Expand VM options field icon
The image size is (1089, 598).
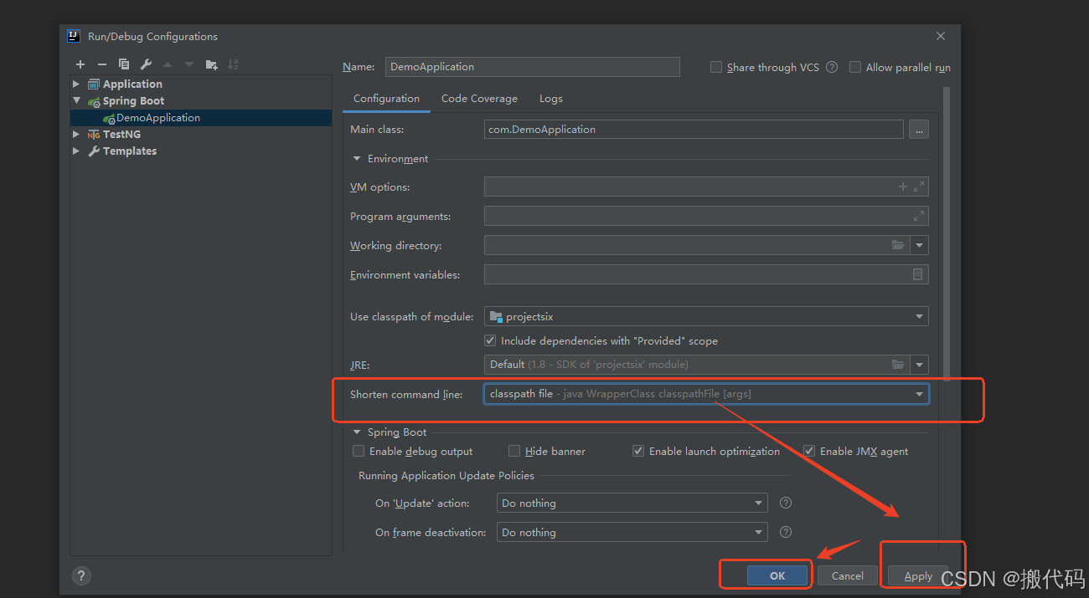(919, 187)
